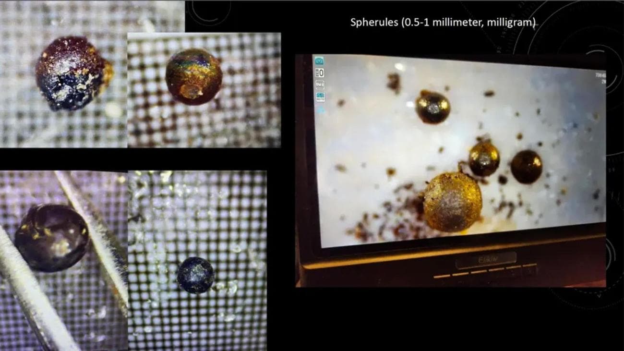Select the small dark blue spherule photo
624x351 pixels.
point(195,275)
